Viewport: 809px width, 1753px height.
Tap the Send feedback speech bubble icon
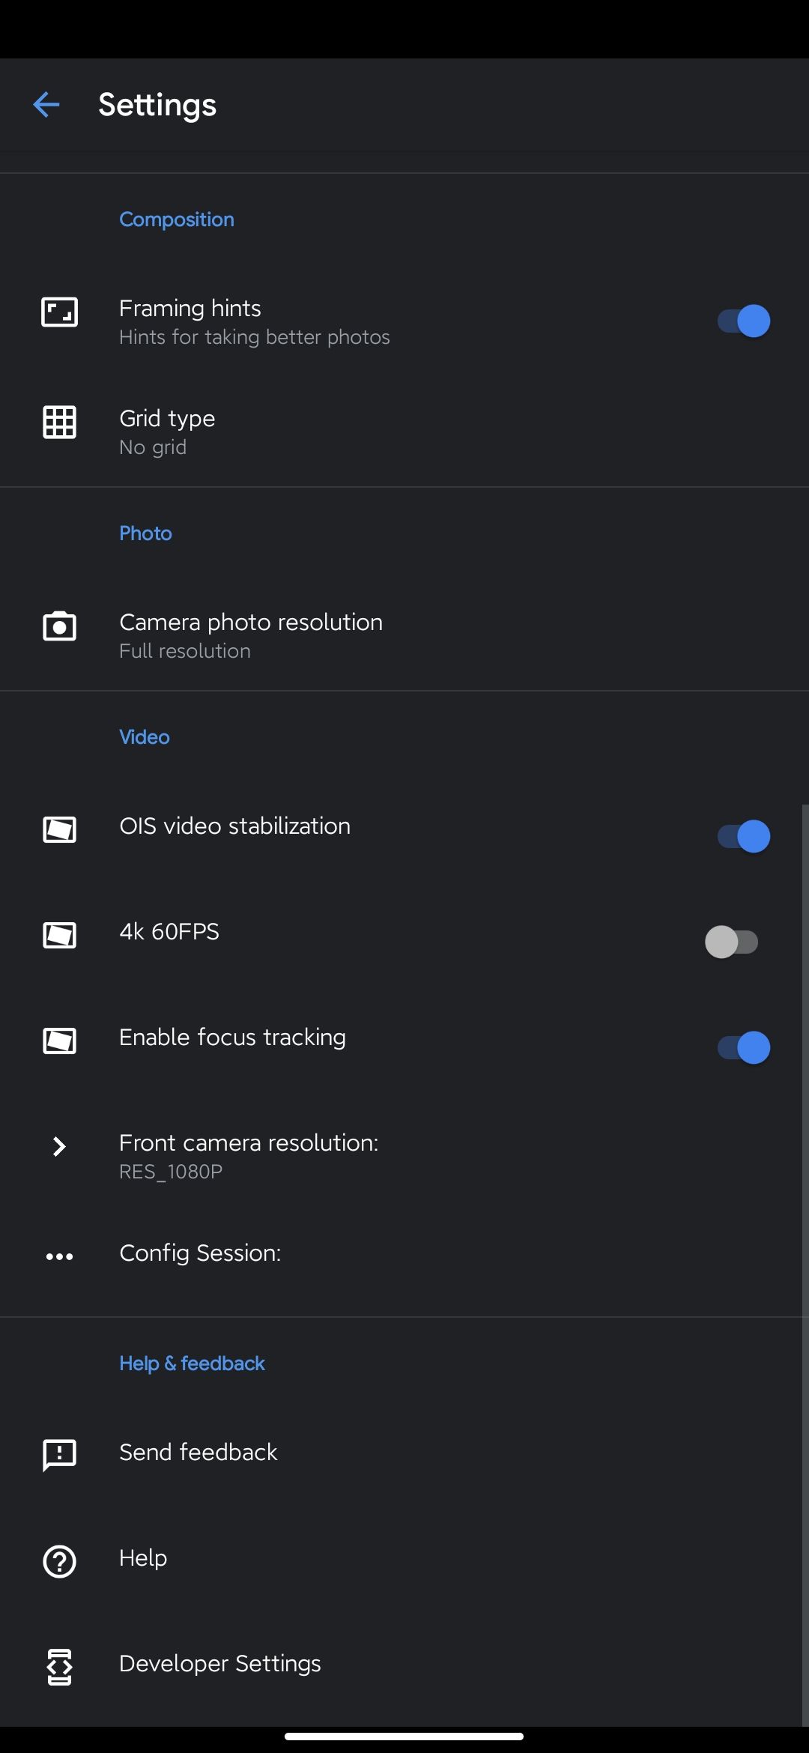59,1455
